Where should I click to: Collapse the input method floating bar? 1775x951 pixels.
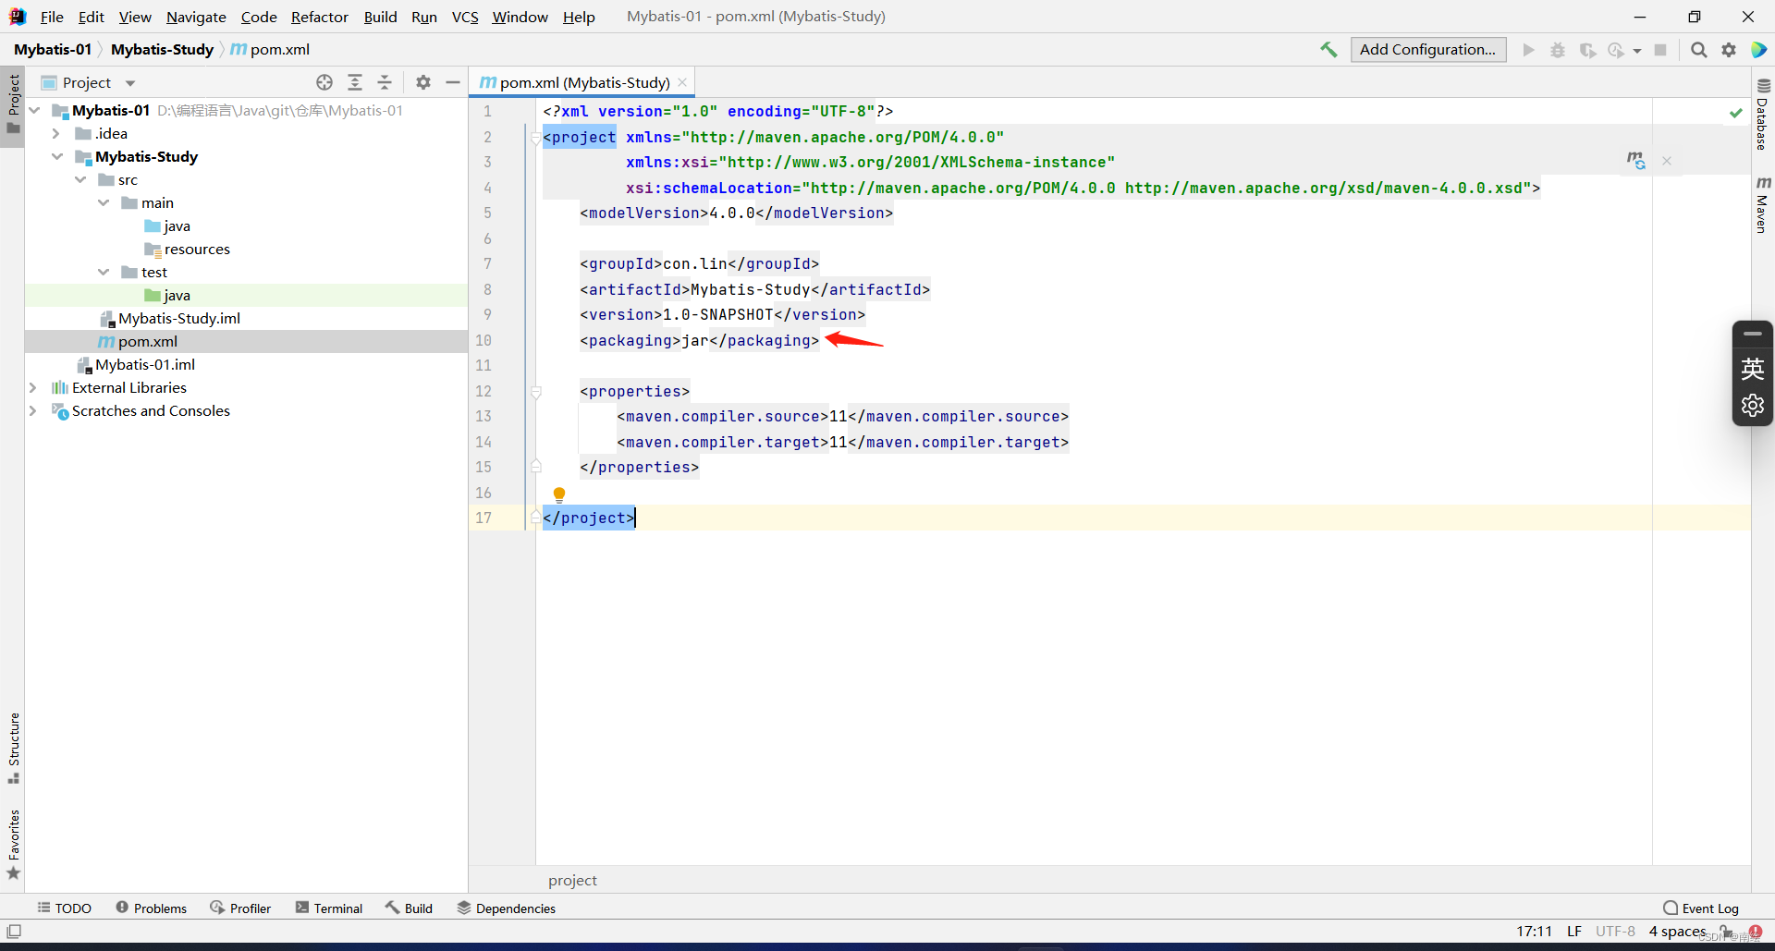[1752, 334]
